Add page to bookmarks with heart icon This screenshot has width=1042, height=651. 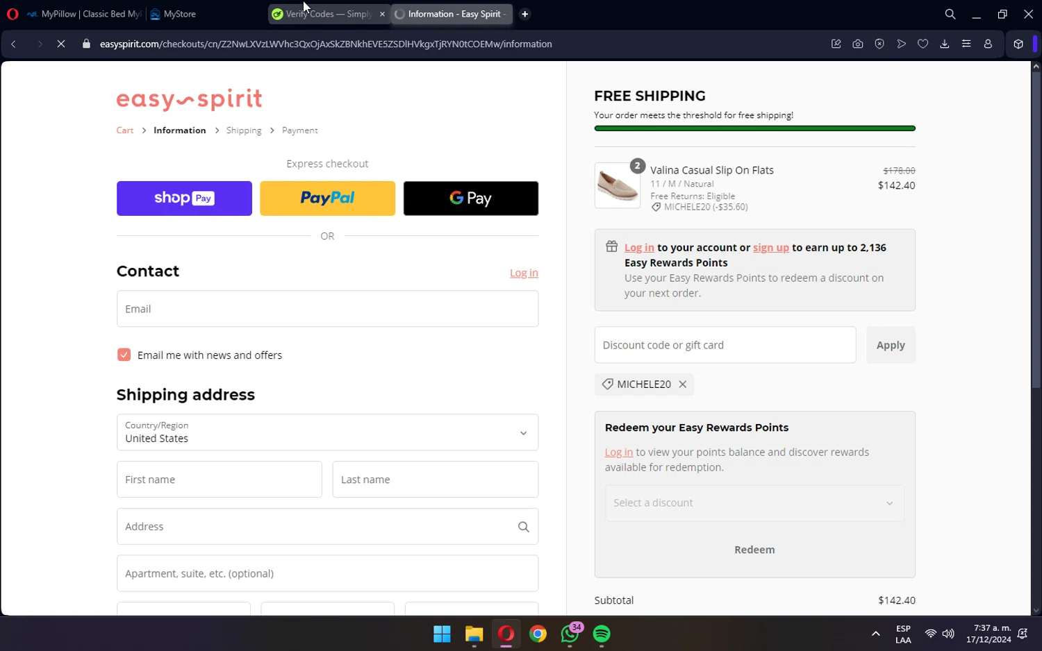point(923,44)
